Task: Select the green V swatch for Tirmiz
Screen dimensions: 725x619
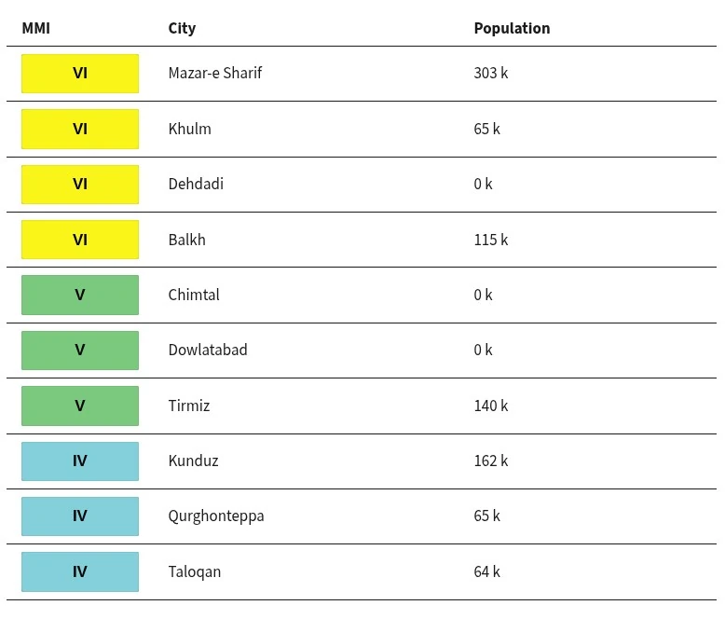Action: [80, 406]
